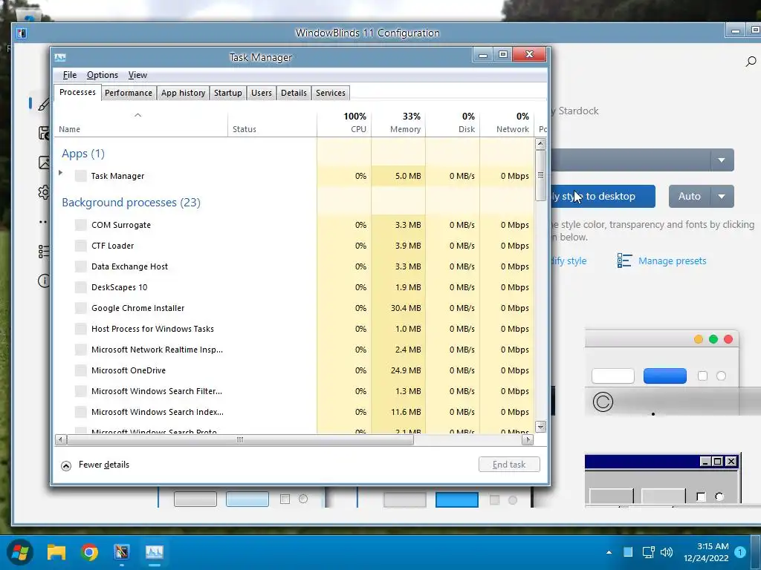Image resolution: width=761 pixels, height=570 pixels.
Task: Click the Microsoft OneDrive process icon
Action: [80, 370]
